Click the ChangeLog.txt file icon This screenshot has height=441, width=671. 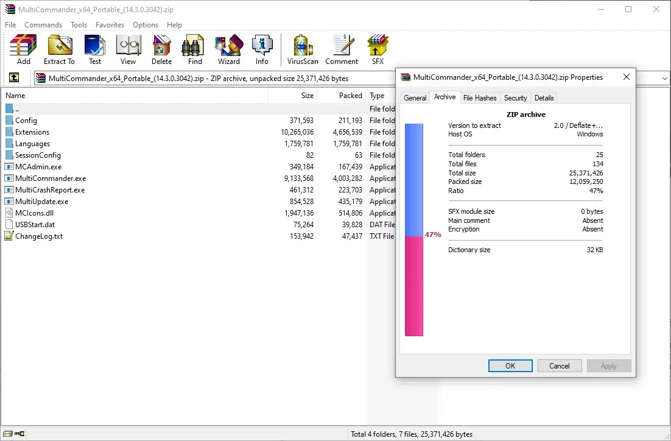click(9, 236)
